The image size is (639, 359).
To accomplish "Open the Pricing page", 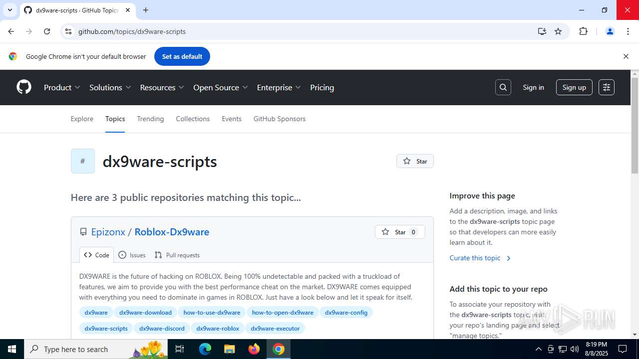I will pyautogui.click(x=322, y=87).
